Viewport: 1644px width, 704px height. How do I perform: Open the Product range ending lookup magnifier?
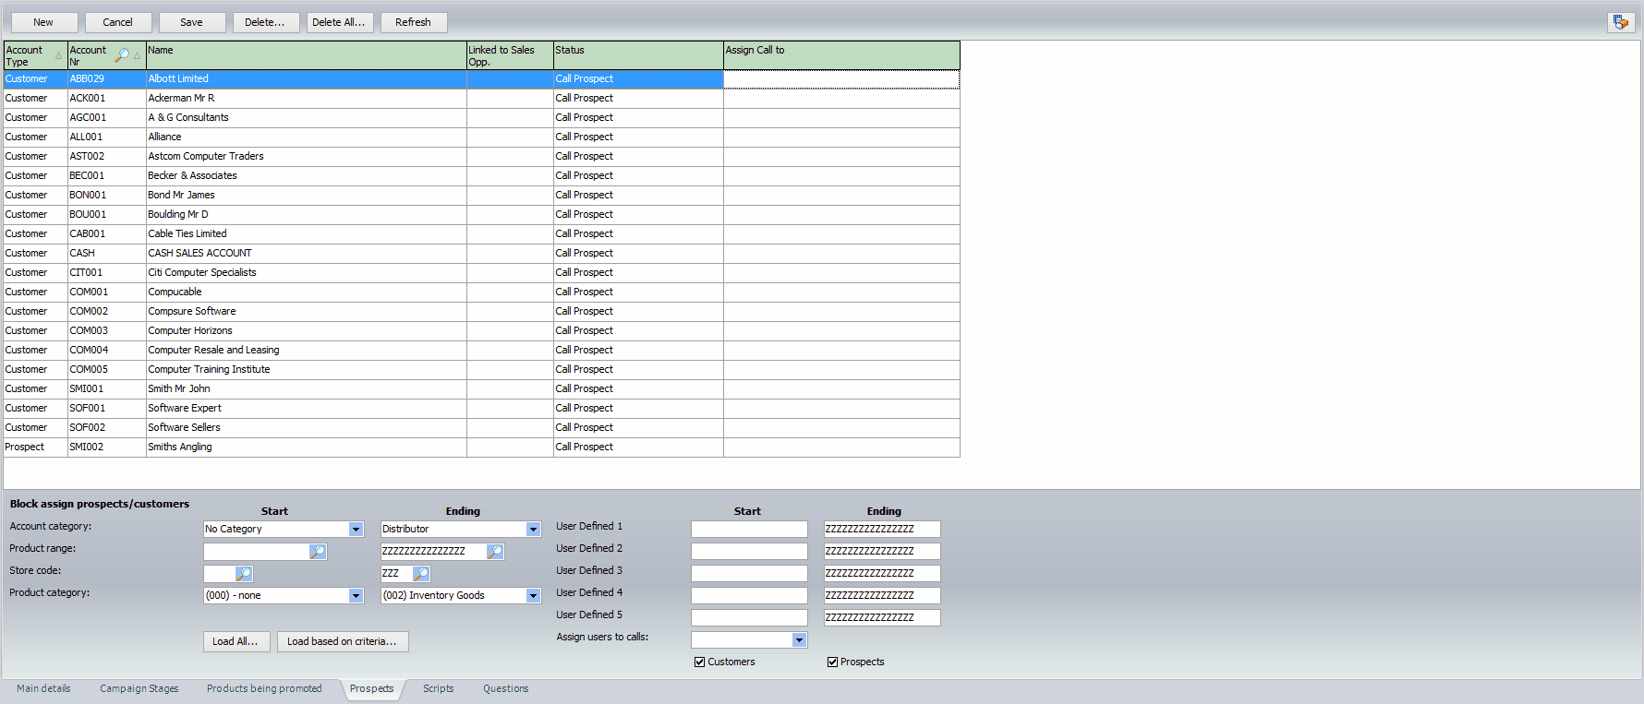(x=495, y=552)
